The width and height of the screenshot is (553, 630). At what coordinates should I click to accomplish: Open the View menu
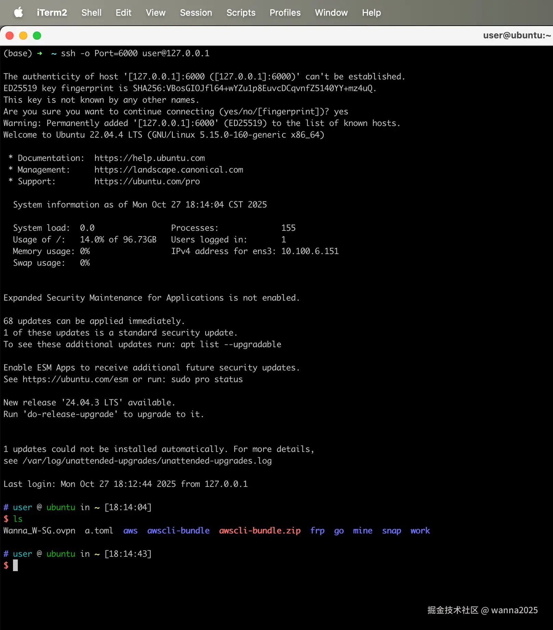pos(156,13)
